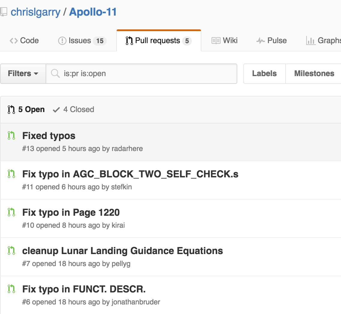Open the chrislgarry user profile link

point(35,12)
